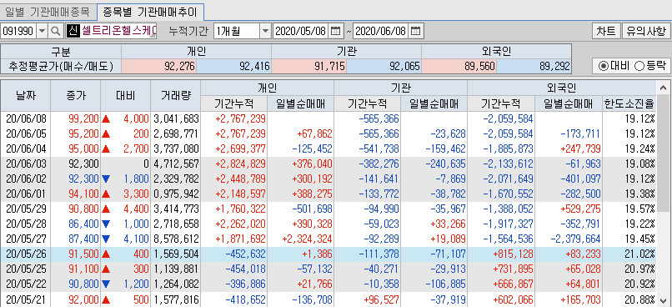Expand the stock code 091990 dropdown

42,31
